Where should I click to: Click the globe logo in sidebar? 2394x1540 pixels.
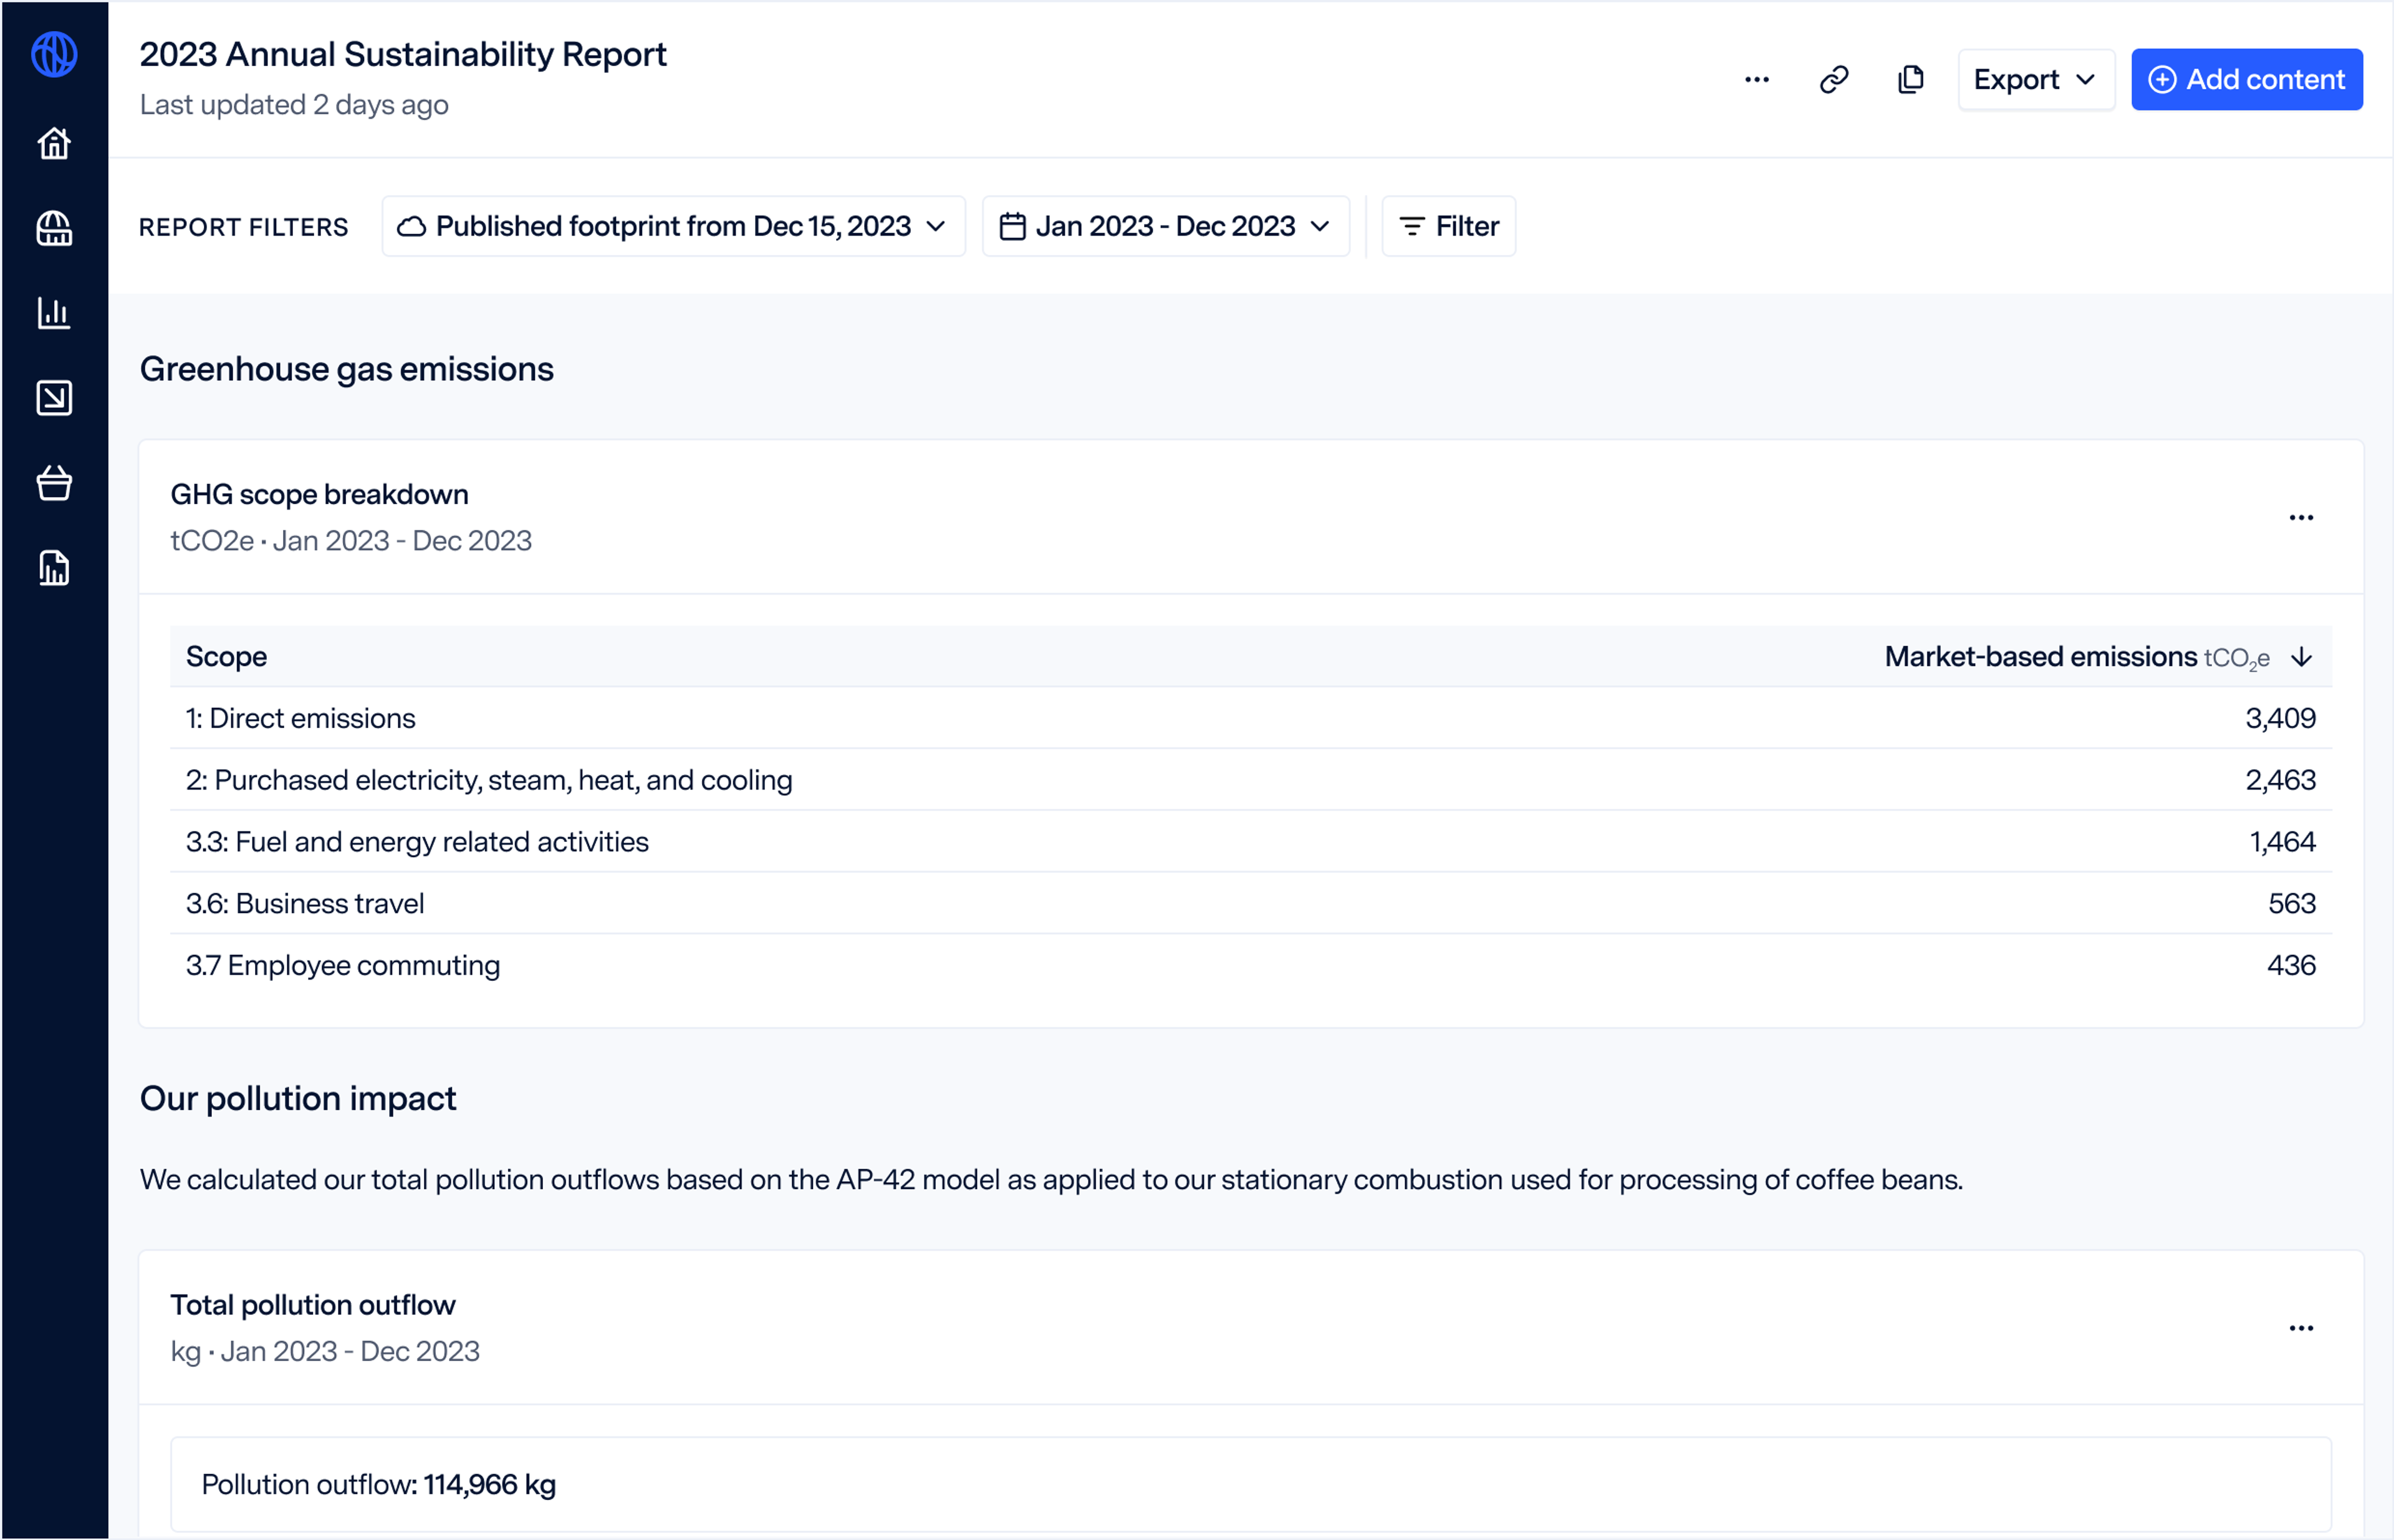coord(54,54)
